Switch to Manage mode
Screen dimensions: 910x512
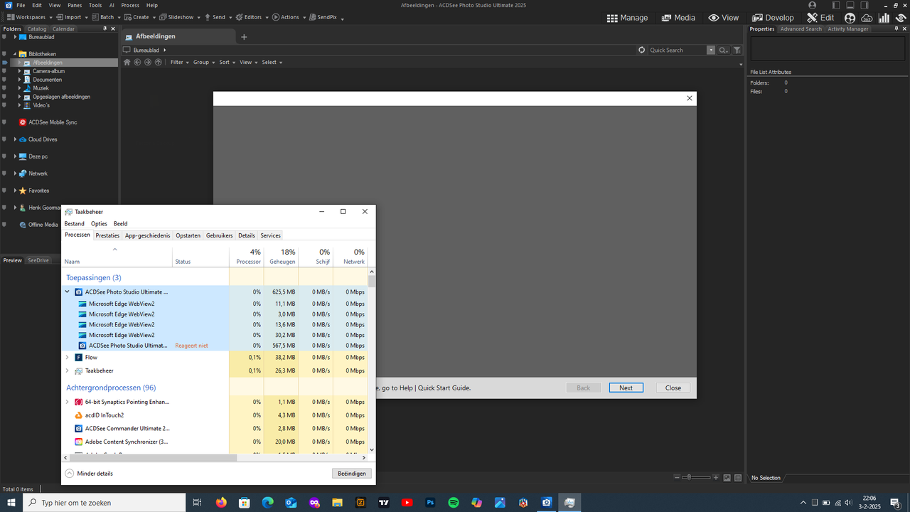[627, 18]
